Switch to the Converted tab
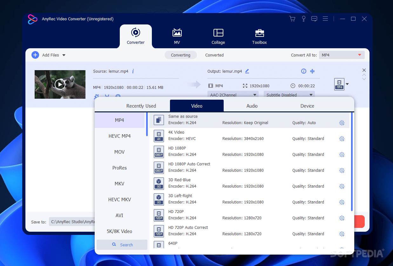393x266 pixels. pos(214,55)
